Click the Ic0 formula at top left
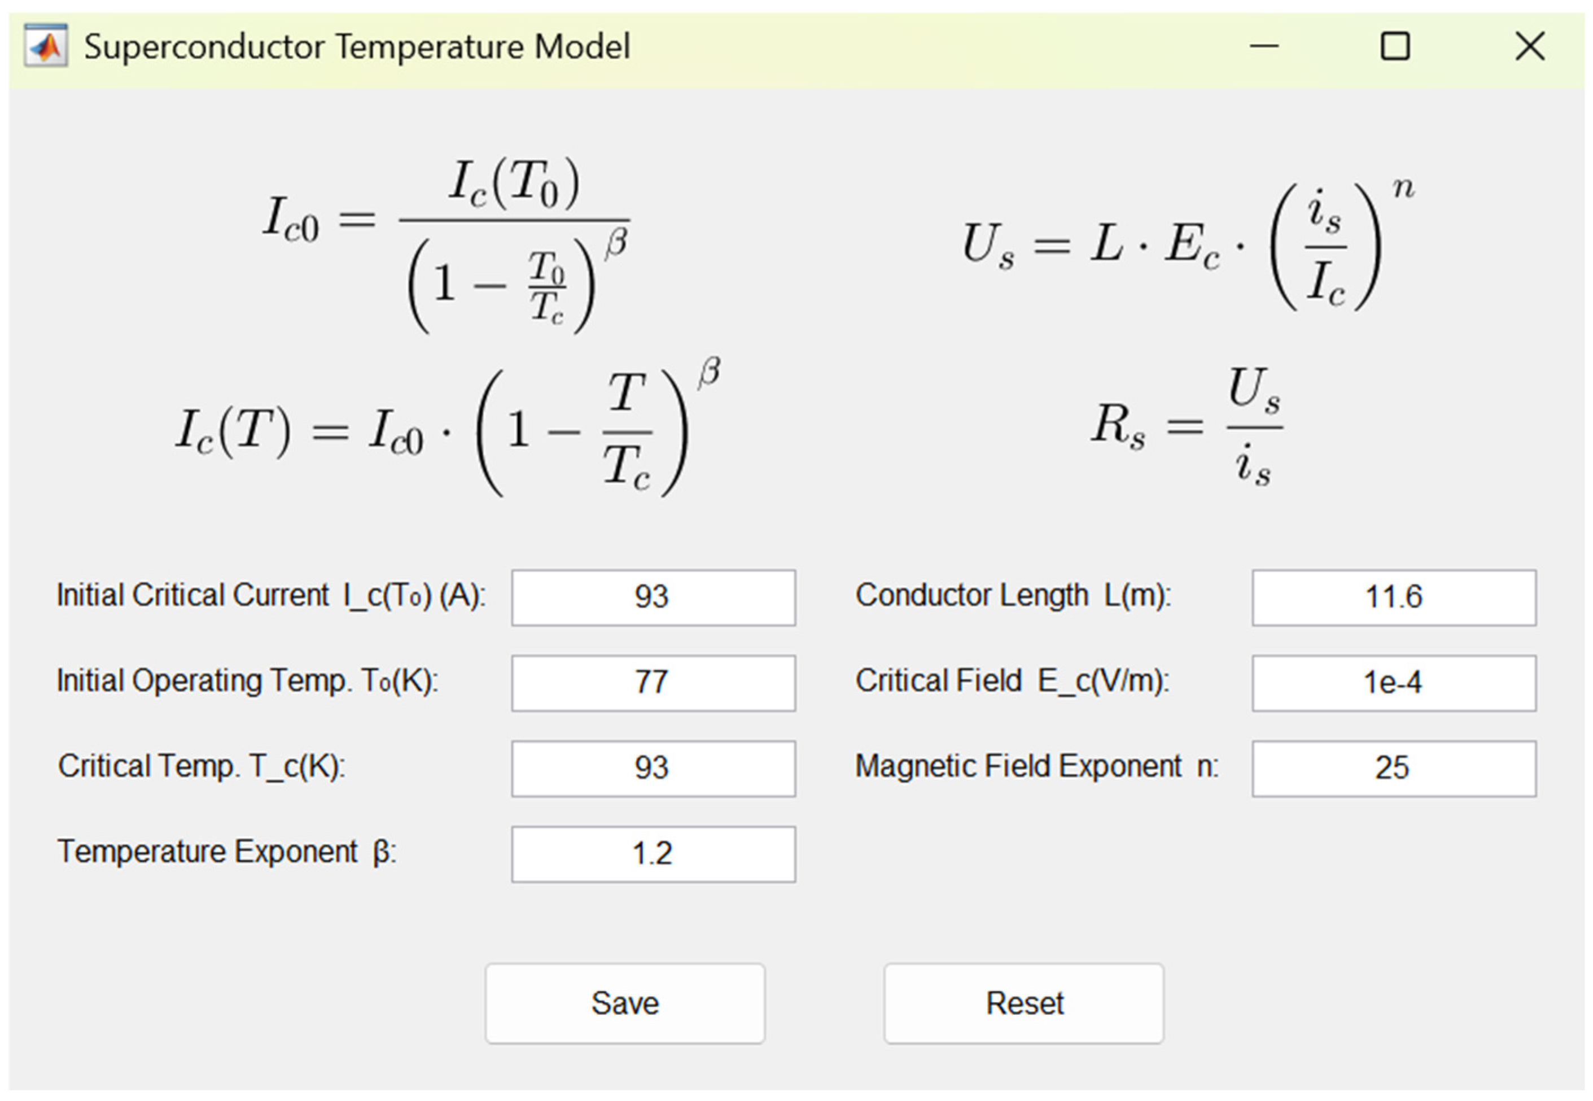Viewport: 1593px width, 1101px height. pos(445,245)
